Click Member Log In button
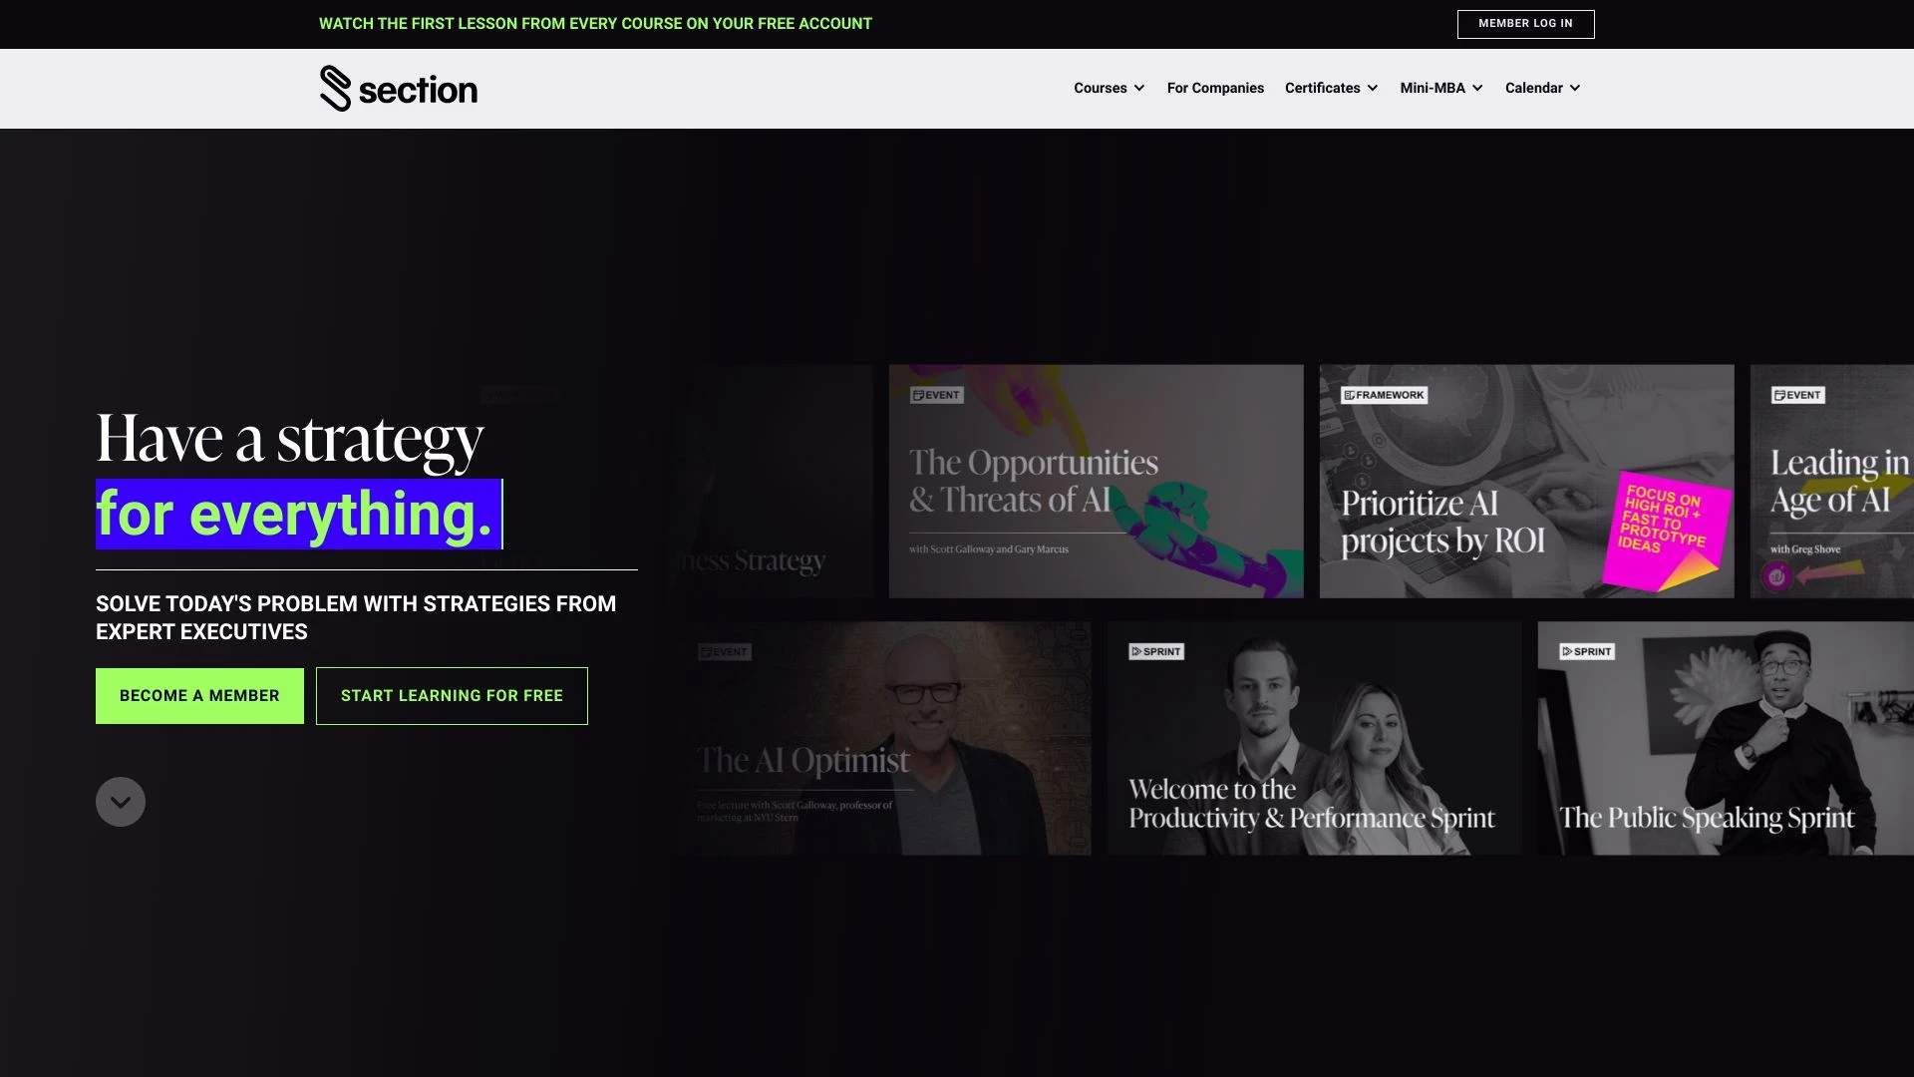The width and height of the screenshot is (1914, 1077). (1525, 24)
